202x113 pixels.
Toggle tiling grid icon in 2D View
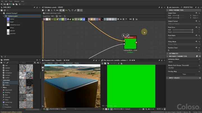(x=143, y=109)
